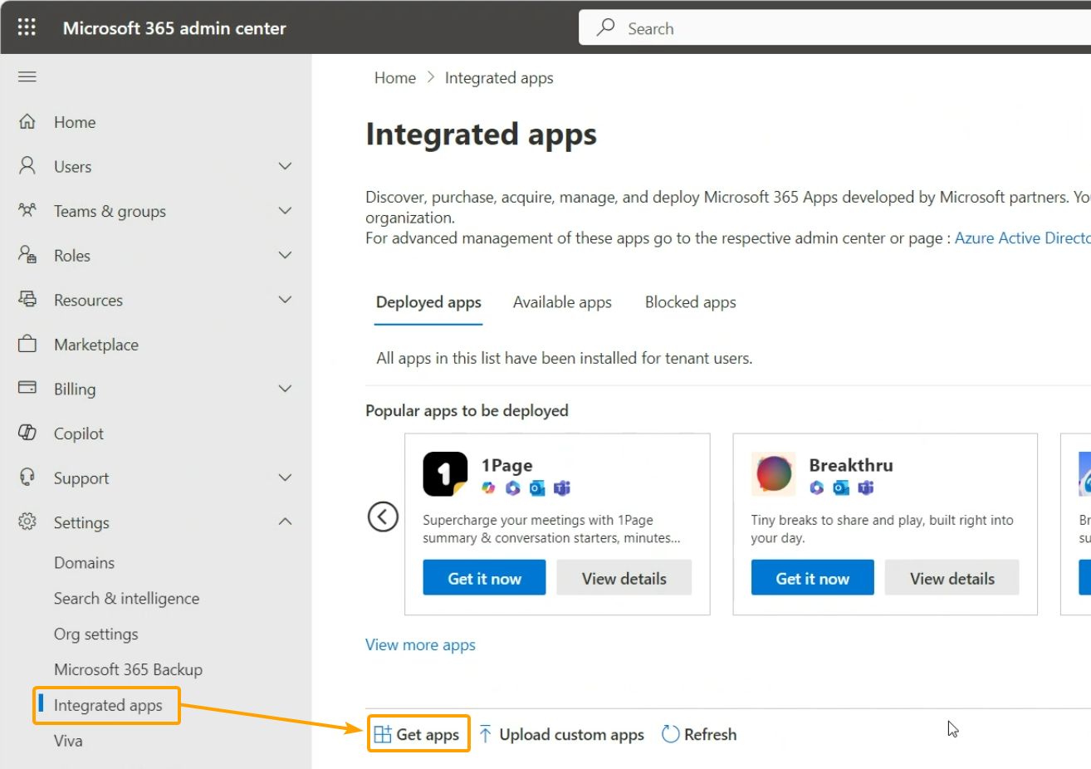Open Marketplace from the navigation pane
Viewport: 1091px width, 769px height.
point(96,344)
